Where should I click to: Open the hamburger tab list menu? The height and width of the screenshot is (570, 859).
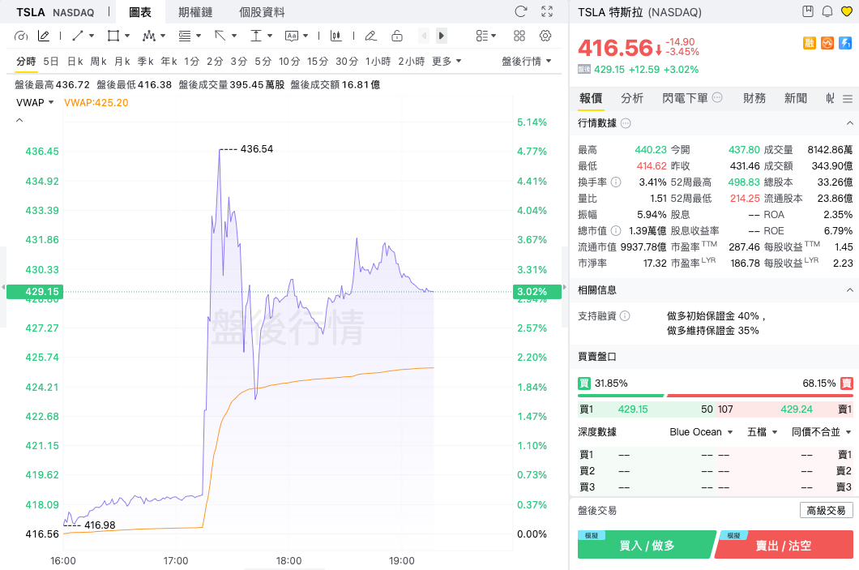click(848, 99)
